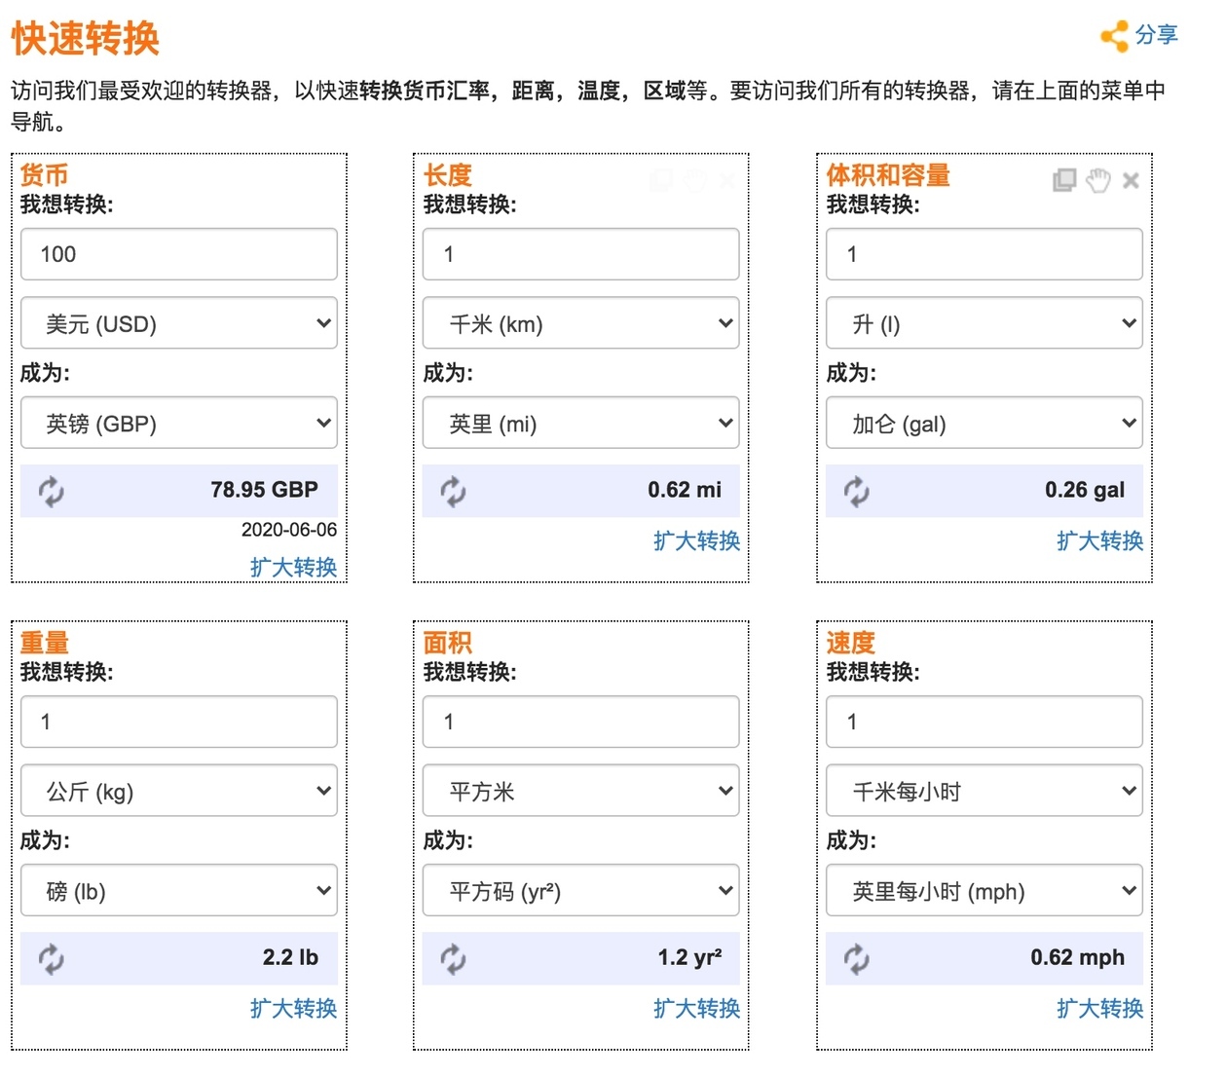Focus the currency amount field showing 100

(x=179, y=254)
